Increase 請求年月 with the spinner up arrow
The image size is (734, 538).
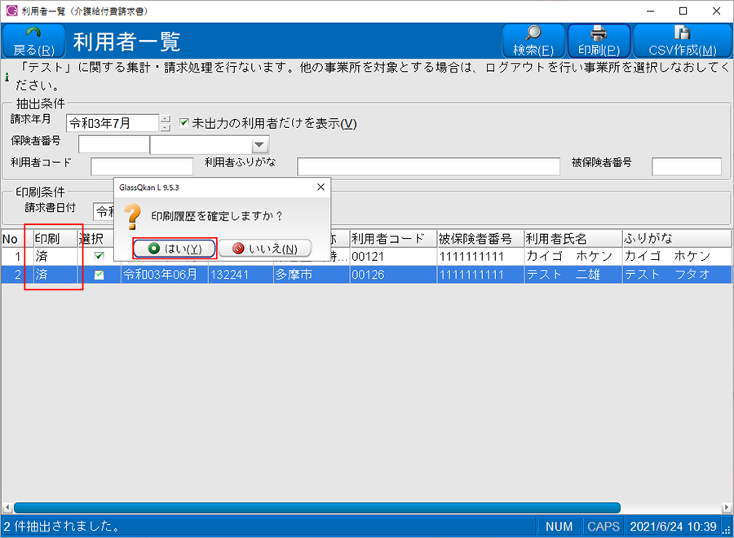[x=166, y=119]
